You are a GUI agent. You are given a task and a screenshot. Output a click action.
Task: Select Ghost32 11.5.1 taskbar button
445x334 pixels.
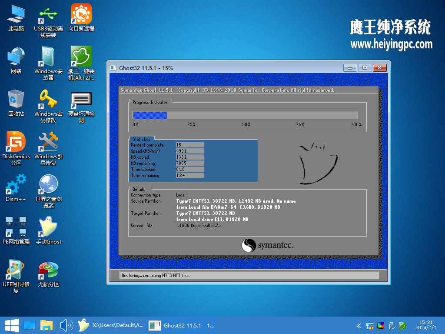181,325
